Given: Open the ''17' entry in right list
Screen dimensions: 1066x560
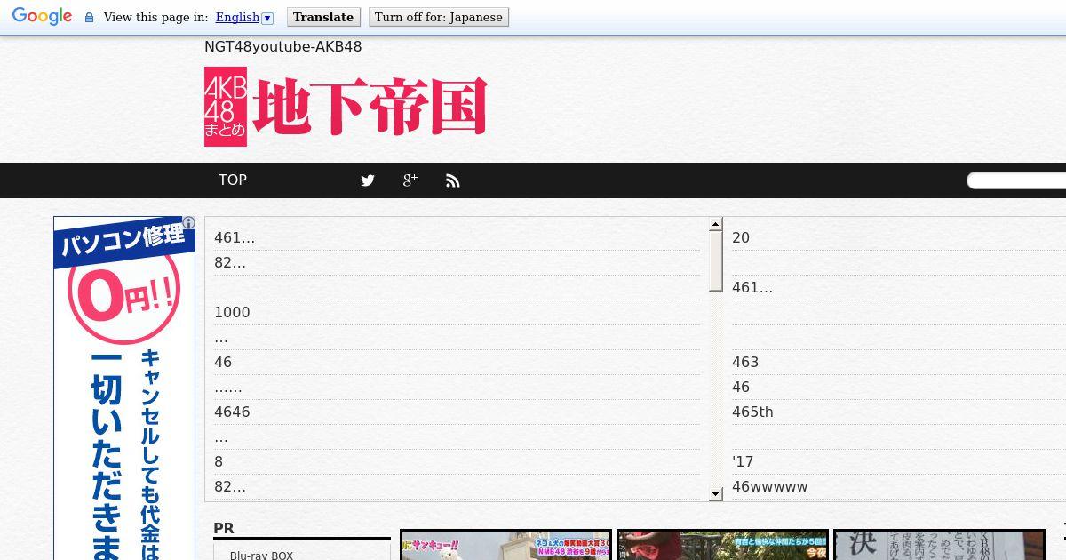Looking at the screenshot, I should click(x=743, y=461).
